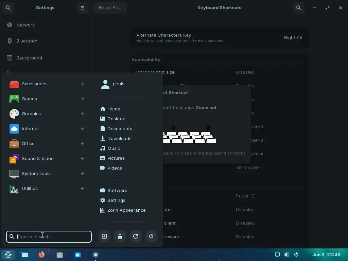Open the Pictures folder shortcut

coord(112,158)
